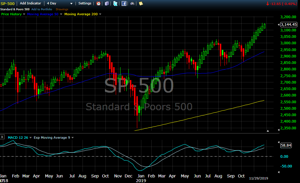Image resolution: width=300 pixels, height=183 pixels.
Task: Open the database stack icon
Action: click(107, 4)
